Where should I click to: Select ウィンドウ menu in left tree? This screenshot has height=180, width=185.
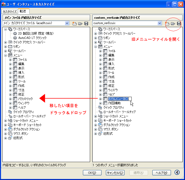(x=24, y=103)
